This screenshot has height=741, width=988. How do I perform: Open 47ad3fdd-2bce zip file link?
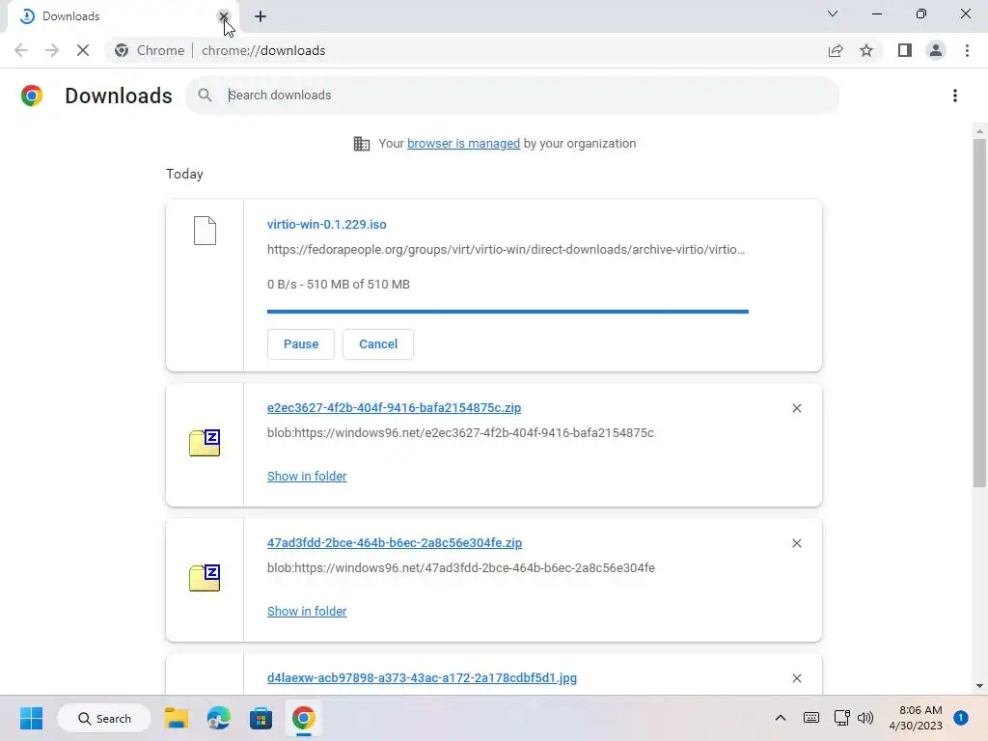tap(395, 542)
